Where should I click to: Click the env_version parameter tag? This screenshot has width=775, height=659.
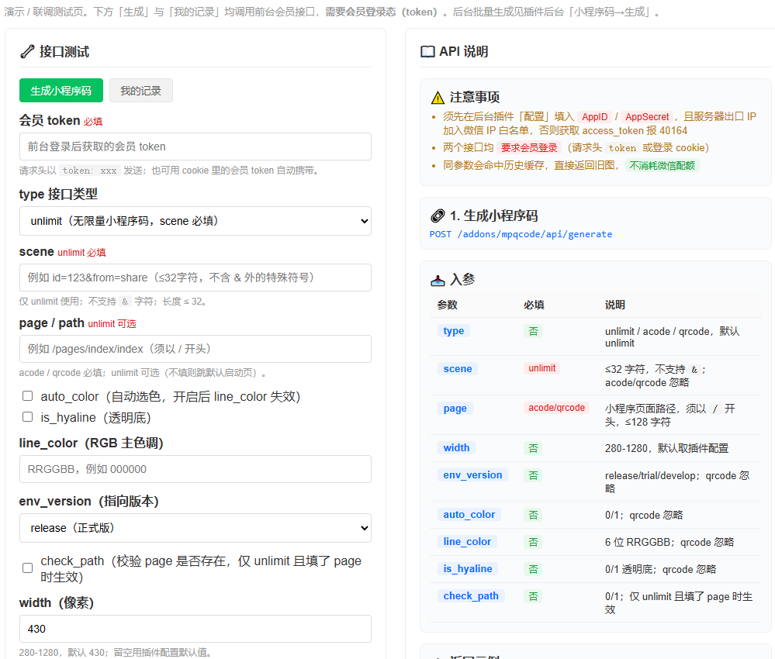(x=472, y=474)
